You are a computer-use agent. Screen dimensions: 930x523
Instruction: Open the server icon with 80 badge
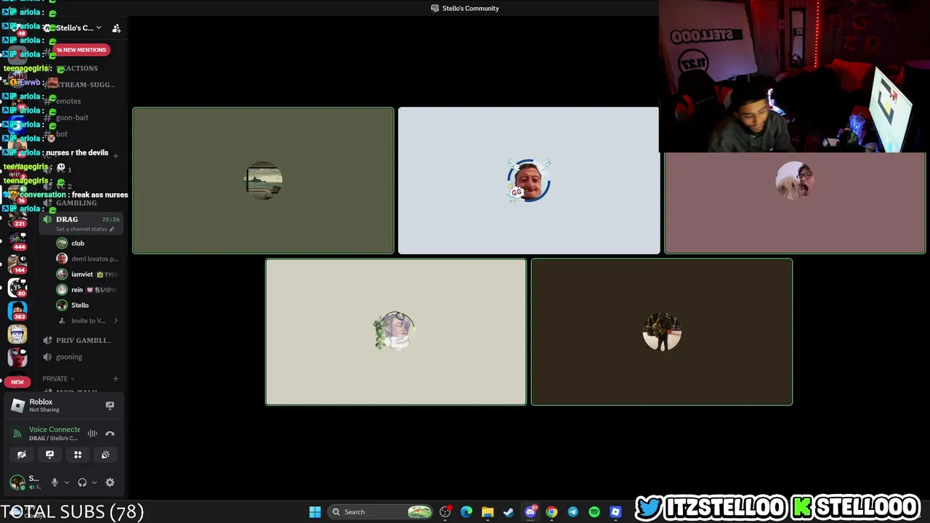(17, 286)
